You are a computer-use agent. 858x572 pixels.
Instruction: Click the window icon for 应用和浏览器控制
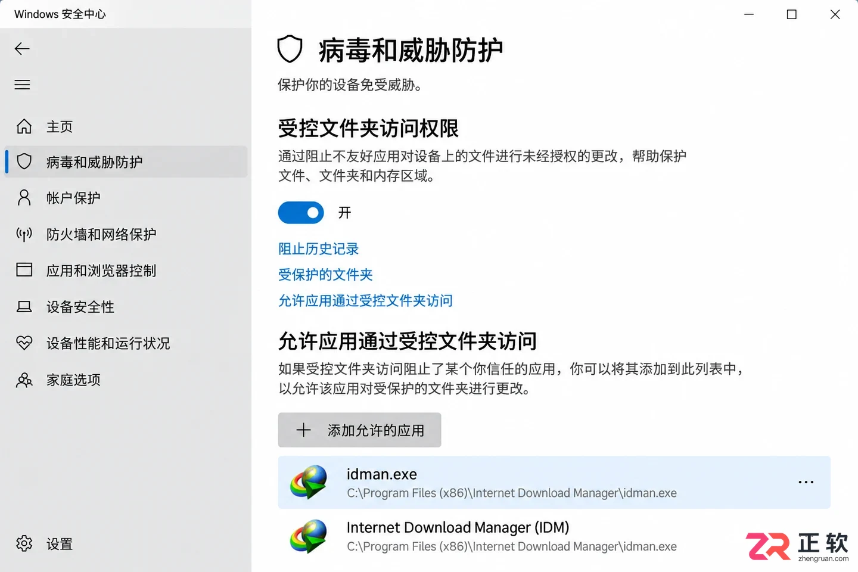click(24, 270)
